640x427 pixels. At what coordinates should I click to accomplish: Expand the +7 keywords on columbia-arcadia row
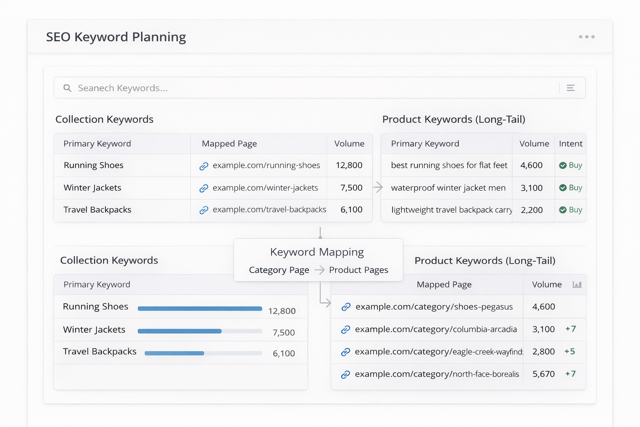570,329
